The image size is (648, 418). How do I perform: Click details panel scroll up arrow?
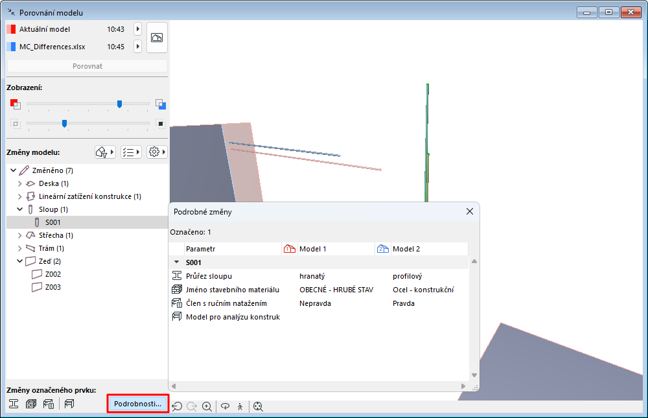tap(474, 261)
